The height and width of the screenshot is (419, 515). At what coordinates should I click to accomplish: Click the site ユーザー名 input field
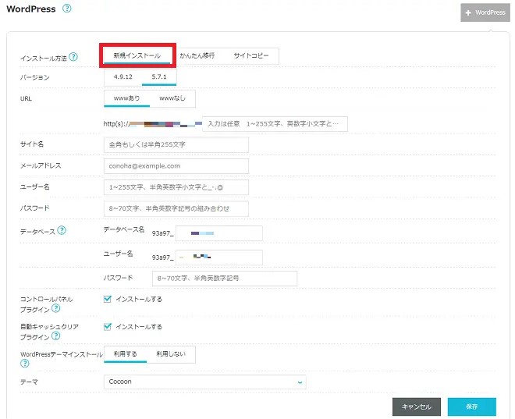[176, 187]
